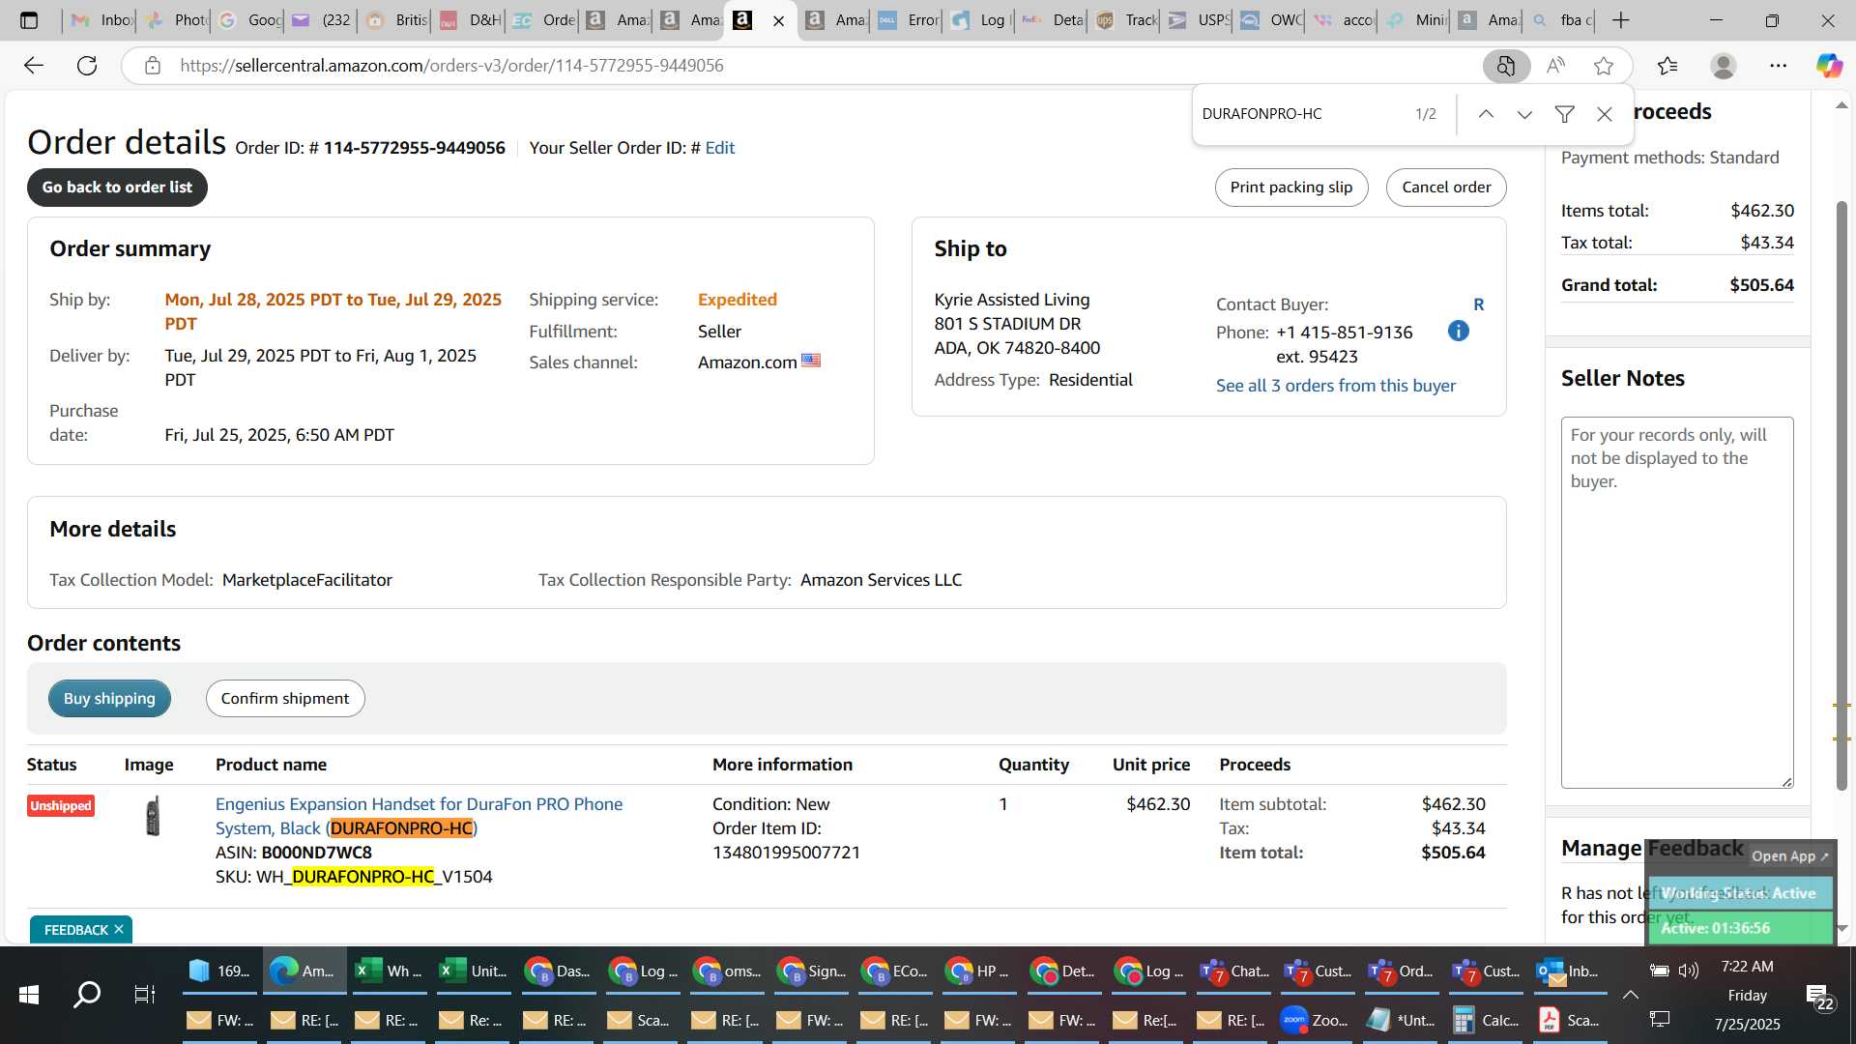This screenshot has height=1044, width=1856.
Task: Add page to favorites star icon
Action: pyautogui.click(x=1605, y=66)
